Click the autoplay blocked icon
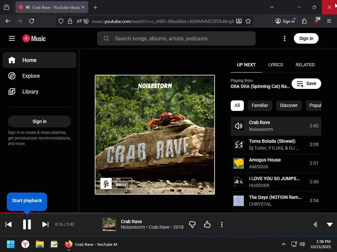 click(x=86, y=21)
